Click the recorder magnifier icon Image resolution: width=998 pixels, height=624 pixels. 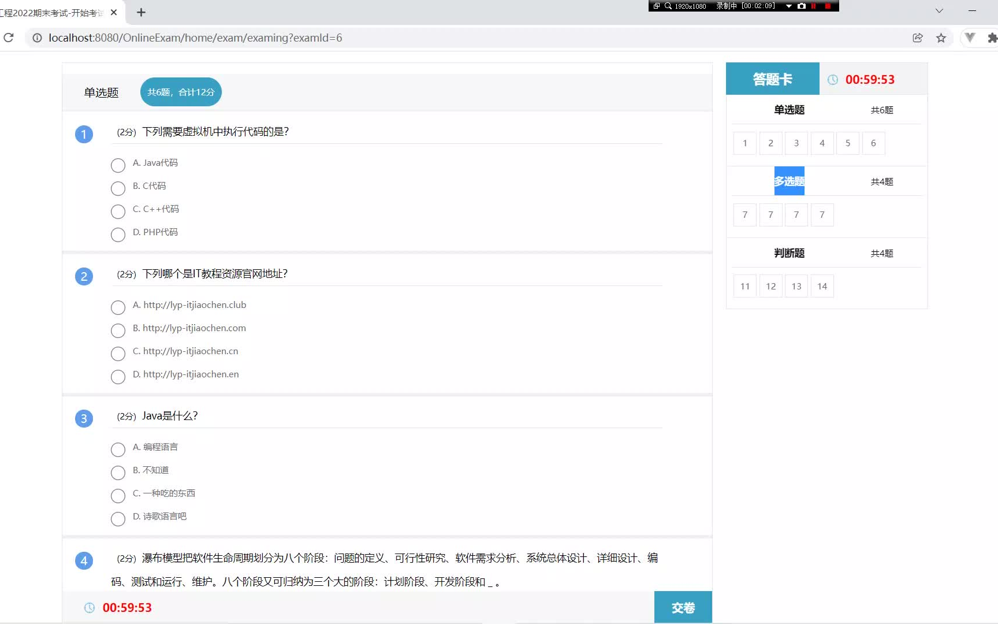click(x=668, y=6)
